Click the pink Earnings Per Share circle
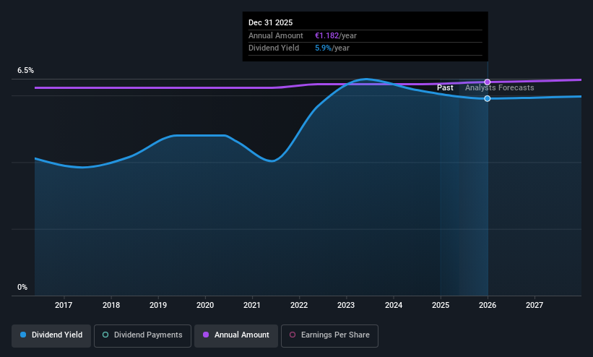Viewport: 593px width, 357px height. pyautogui.click(x=293, y=335)
